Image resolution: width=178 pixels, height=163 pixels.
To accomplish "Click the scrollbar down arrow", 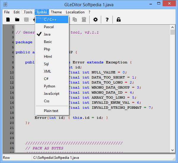I will click(x=172, y=150).
